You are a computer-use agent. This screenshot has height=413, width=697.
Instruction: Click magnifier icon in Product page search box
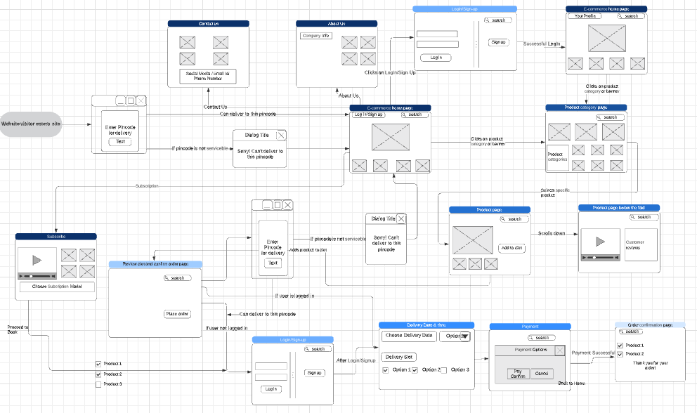click(x=504, y=219)
